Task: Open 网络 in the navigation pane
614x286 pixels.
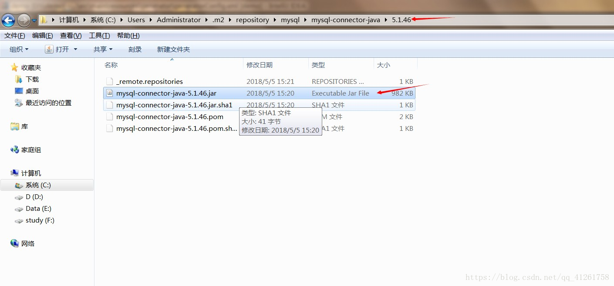Action: tap(28, 243)
